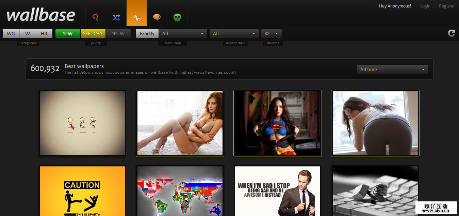This screenshot has height=216, width=459.
Task: Open the CAUTION This is Sparta wallpaper
Action: [x=82, y=191]
